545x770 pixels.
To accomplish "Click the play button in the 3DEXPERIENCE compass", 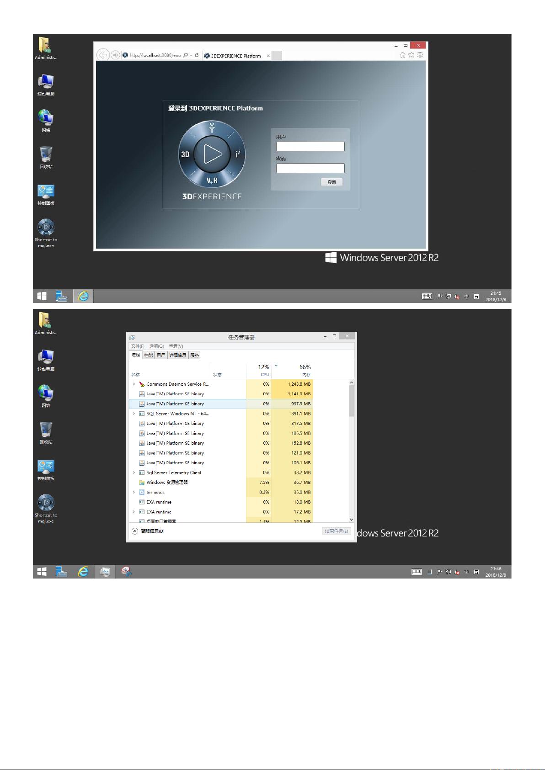I will pyautogui.click(x=212, y=154).
